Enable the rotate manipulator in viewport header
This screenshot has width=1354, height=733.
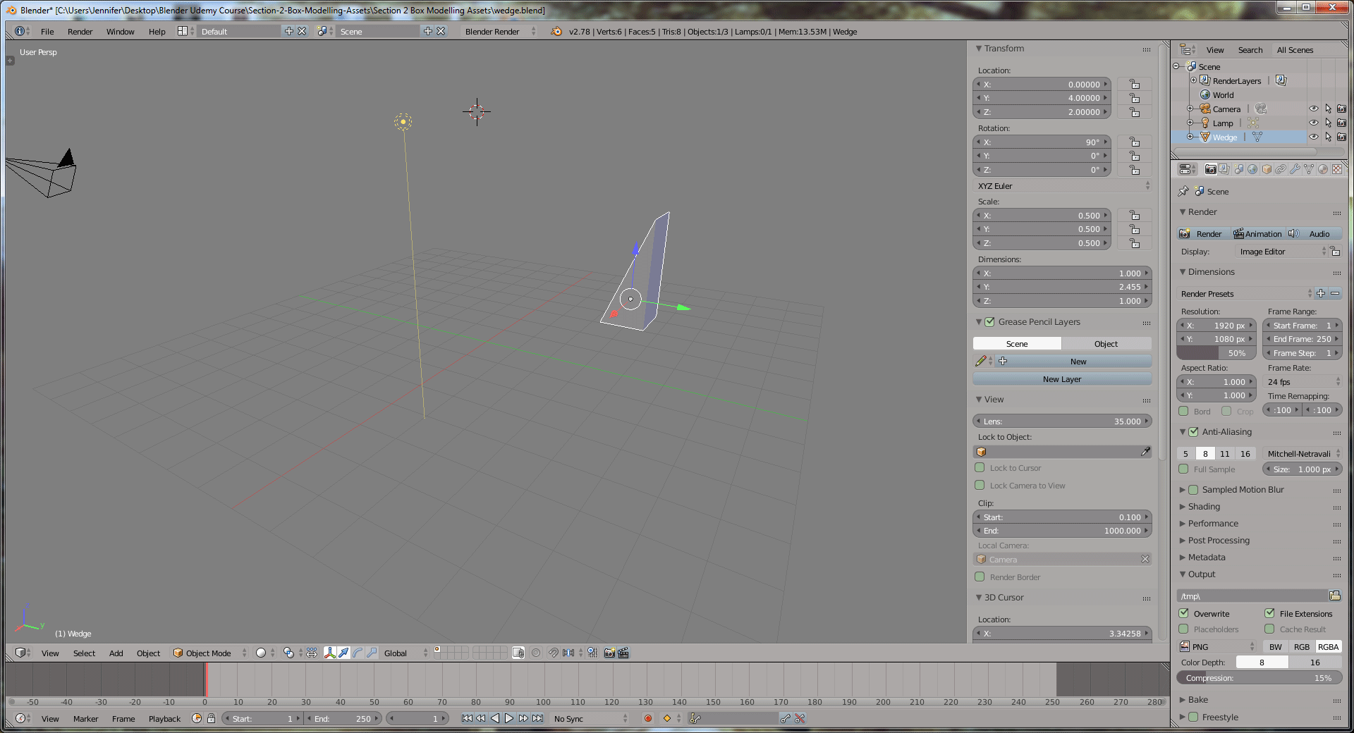[358, 653]
